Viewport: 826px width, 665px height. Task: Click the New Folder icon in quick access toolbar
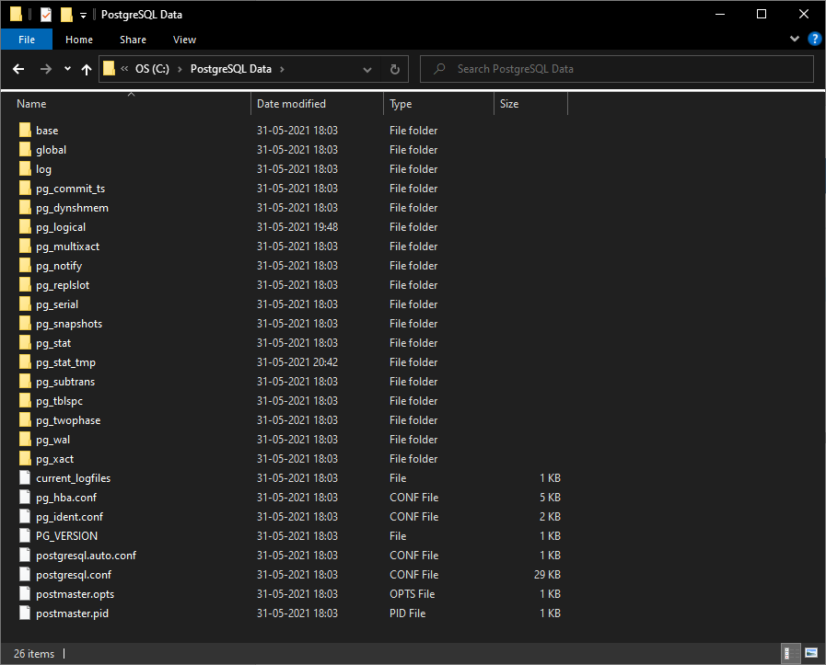click(x=65, y=15)
